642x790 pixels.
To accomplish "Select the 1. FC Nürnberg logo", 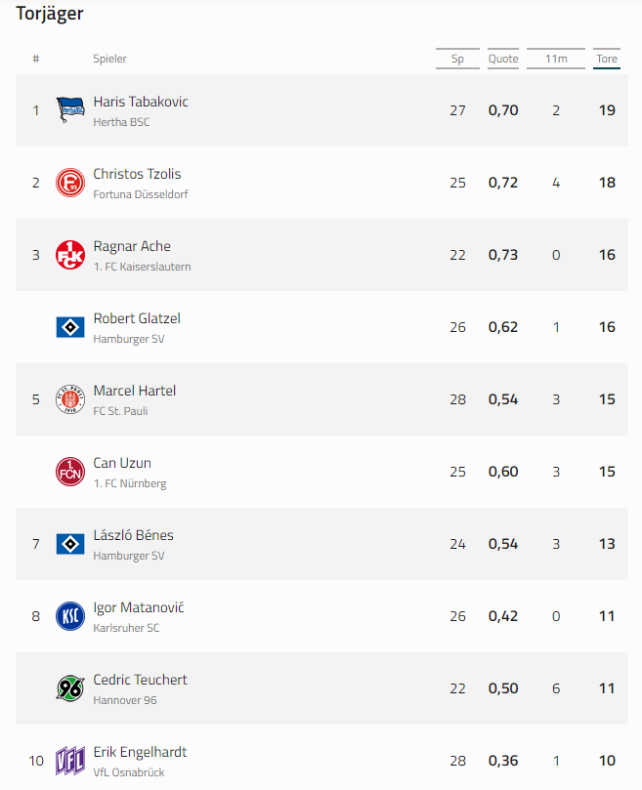I will [70, 472].
